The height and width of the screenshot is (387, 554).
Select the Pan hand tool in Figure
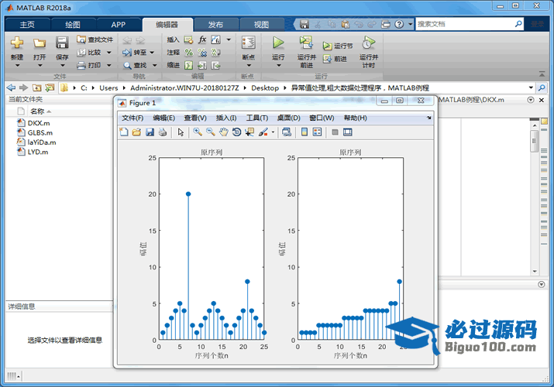(223, 132)
